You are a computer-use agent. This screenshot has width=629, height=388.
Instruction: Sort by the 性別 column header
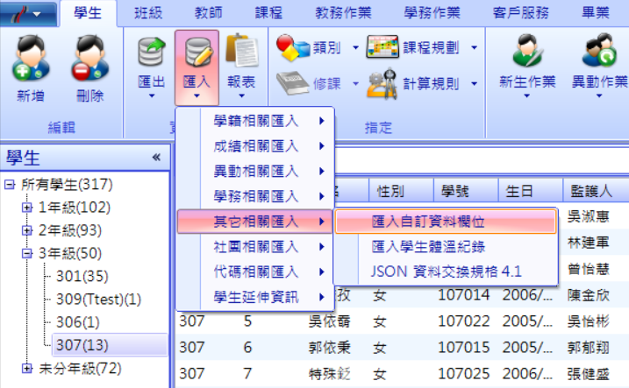[401, 192]
